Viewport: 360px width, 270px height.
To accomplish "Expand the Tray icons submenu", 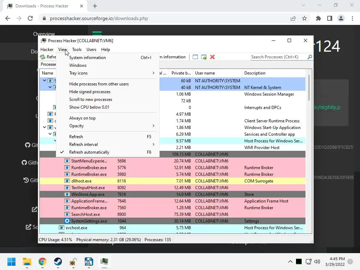I will (x=108, y=73).
